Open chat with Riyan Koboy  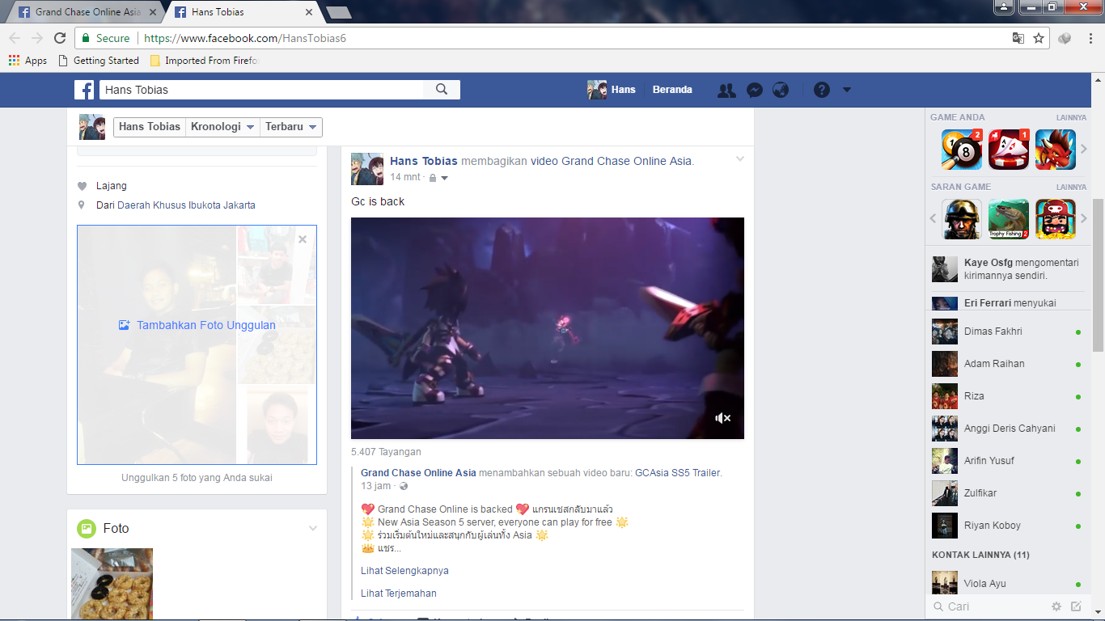click(1007, 526)
